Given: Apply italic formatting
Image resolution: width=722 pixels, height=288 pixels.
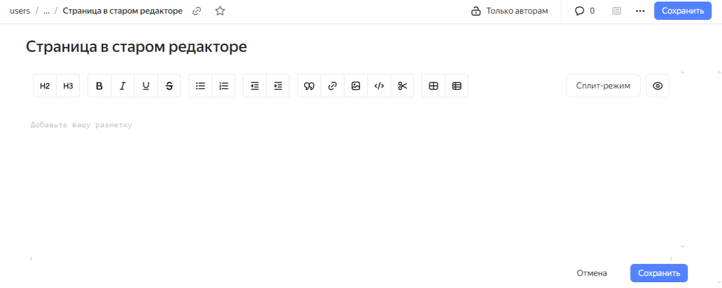Looking at the screenshot, I should click(x=122, y=86).
